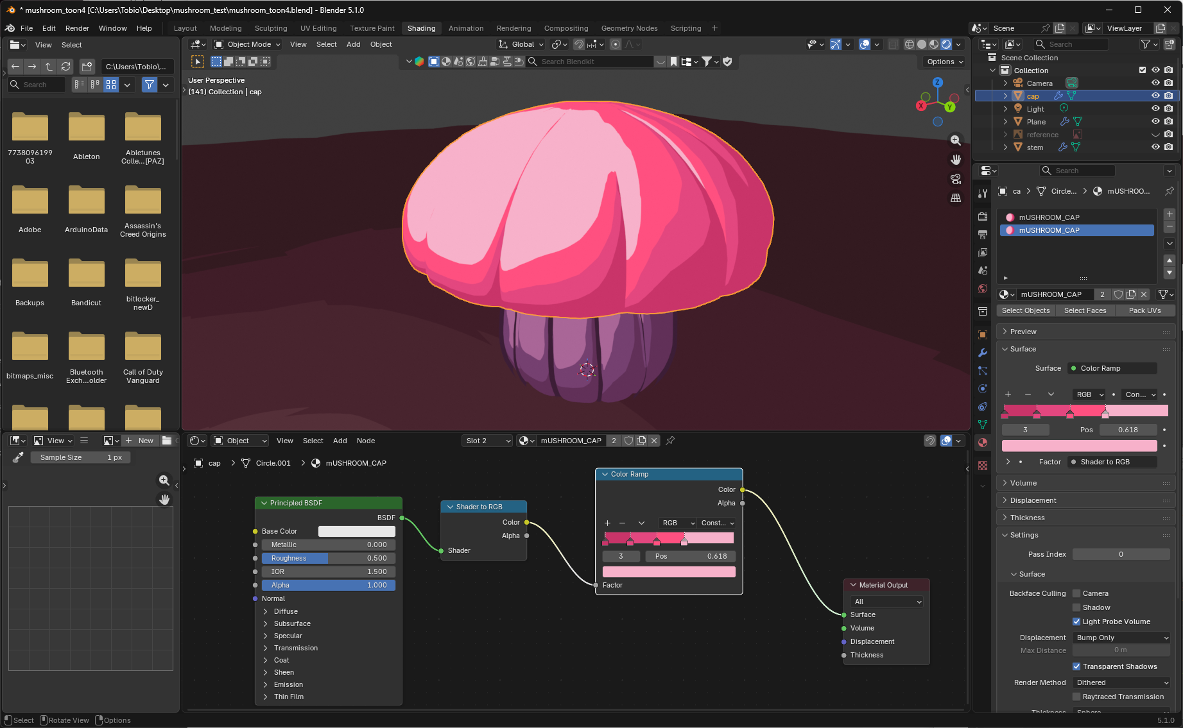Open the Ableton folder in file browser

click(87, 135)
